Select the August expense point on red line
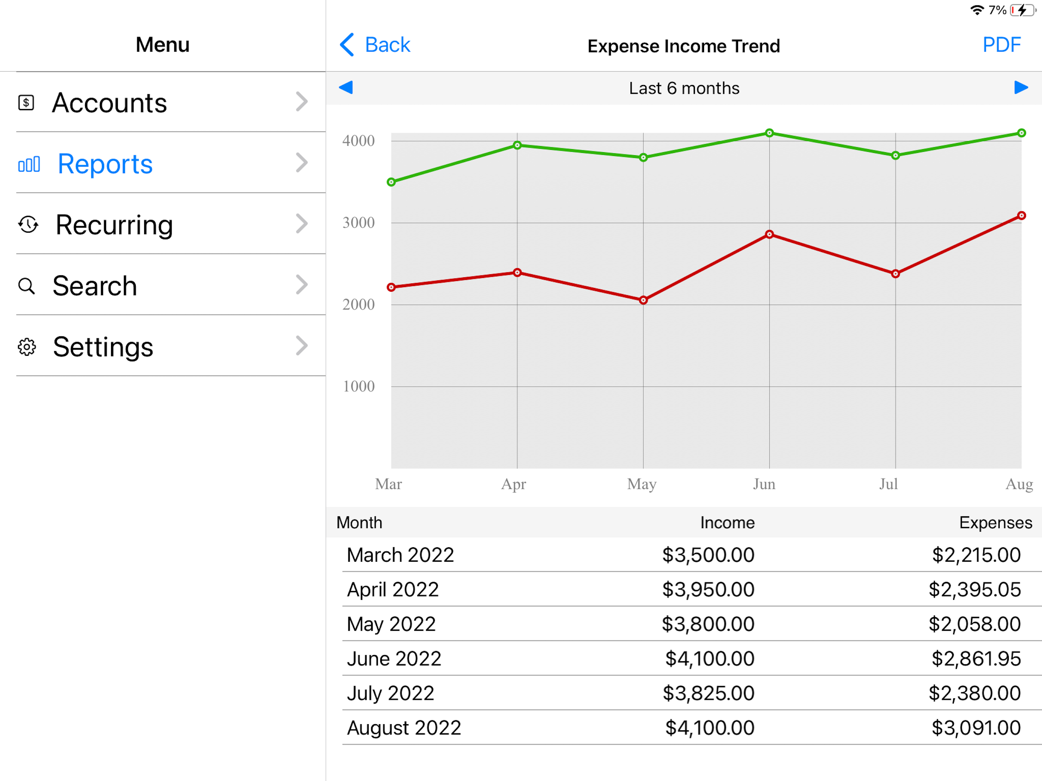Image resolution: width=1042 pixels, height=781 pixels. pos(1021,216)
